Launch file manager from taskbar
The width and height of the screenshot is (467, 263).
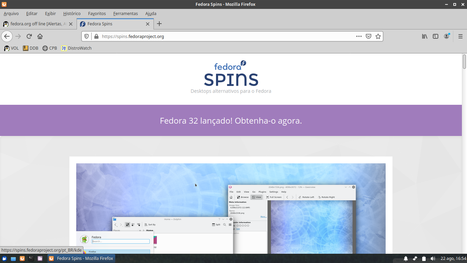pyautogui.click(x=13, y=259)
